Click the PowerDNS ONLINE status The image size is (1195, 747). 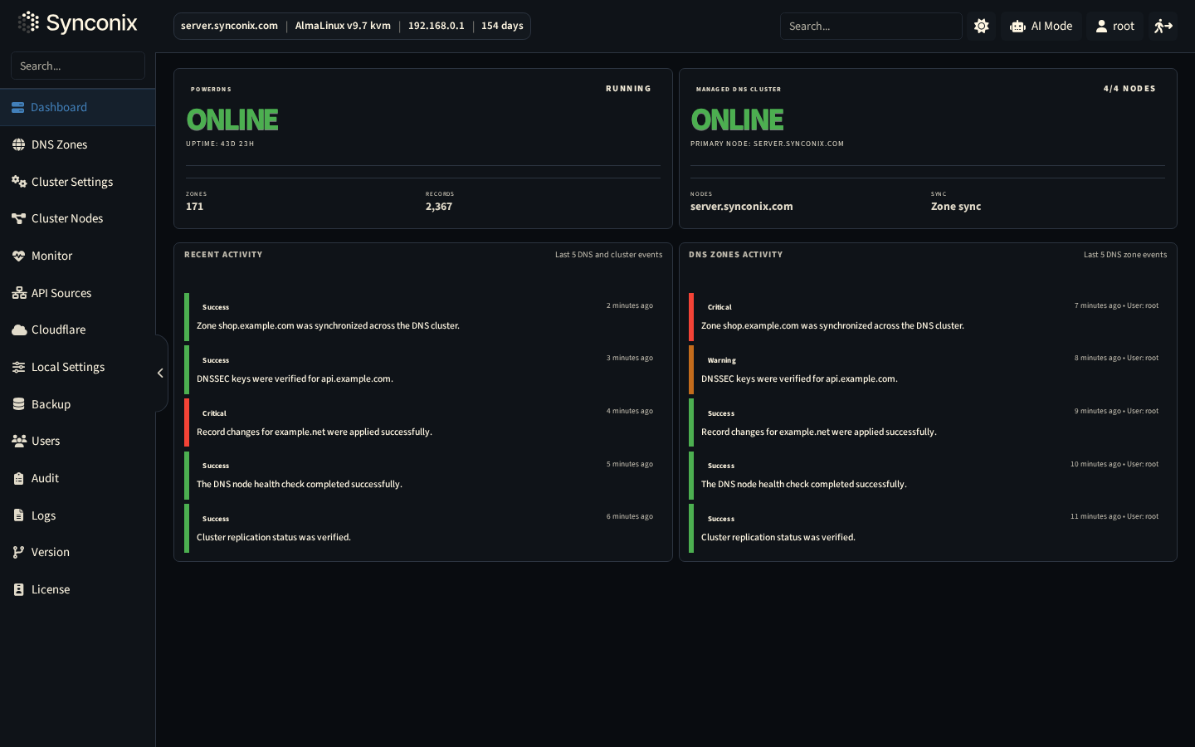pos(232,120)
